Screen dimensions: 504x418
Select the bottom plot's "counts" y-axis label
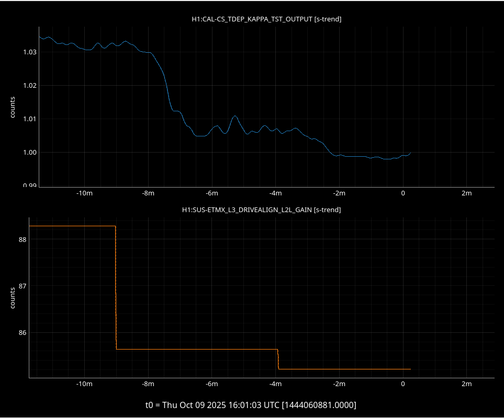coord(13,297)
